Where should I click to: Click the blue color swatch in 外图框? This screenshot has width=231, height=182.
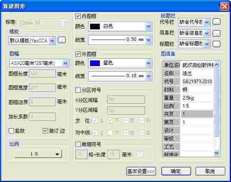[95, 63]
